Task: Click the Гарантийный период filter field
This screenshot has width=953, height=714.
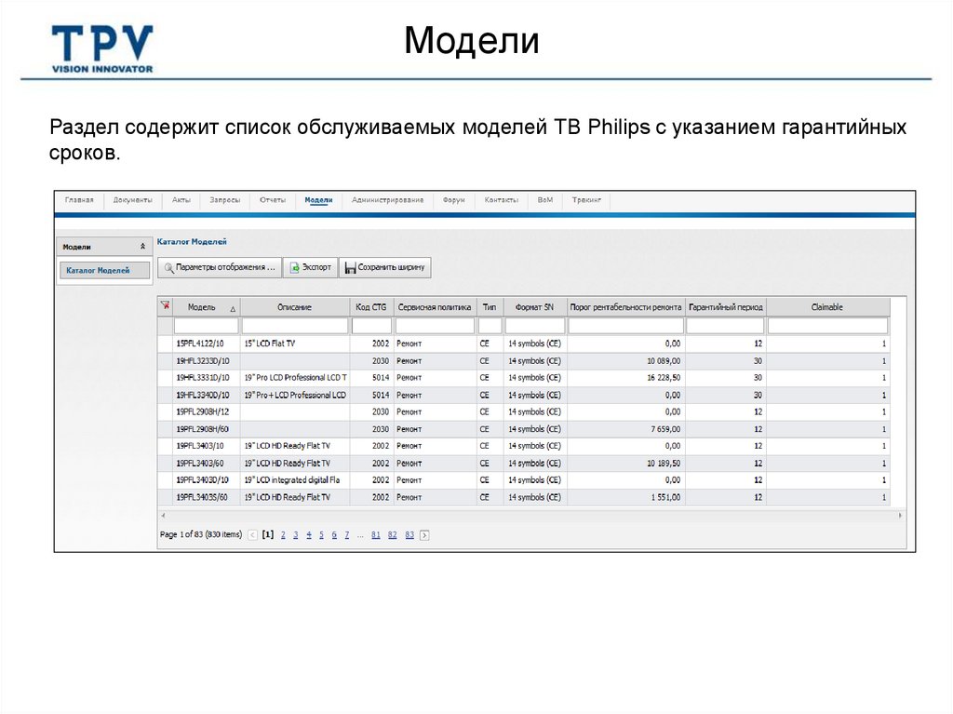Action: tap(725, 326)
